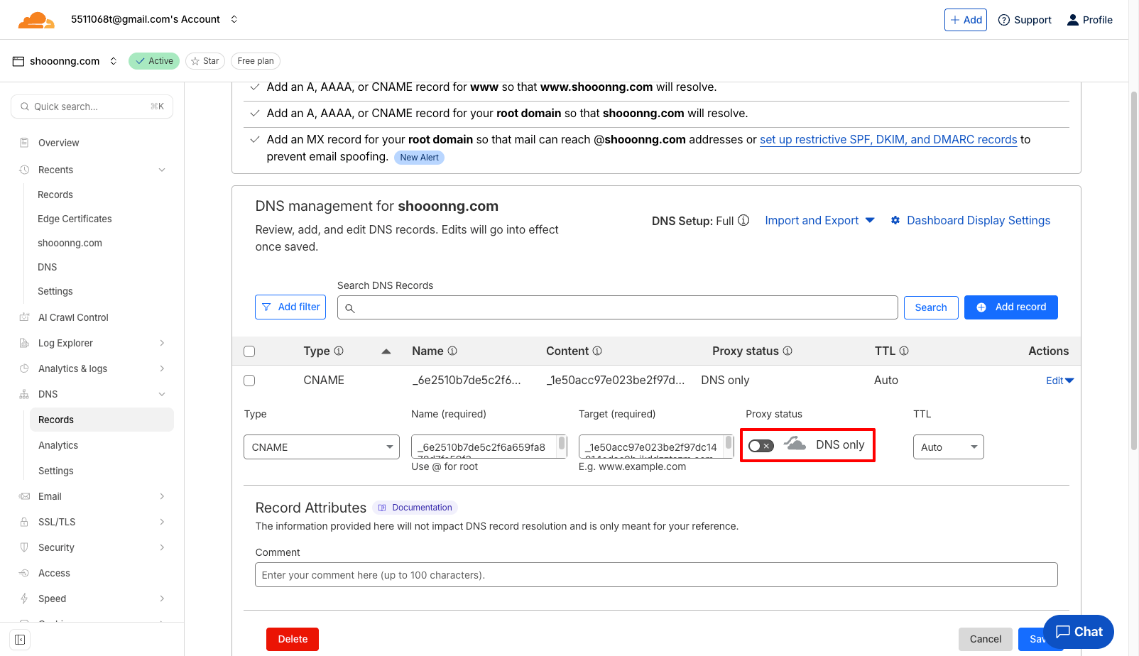Screen dimensions: 1139x656
Task: Click the Access sidebar icon
Action: point(24,573)
